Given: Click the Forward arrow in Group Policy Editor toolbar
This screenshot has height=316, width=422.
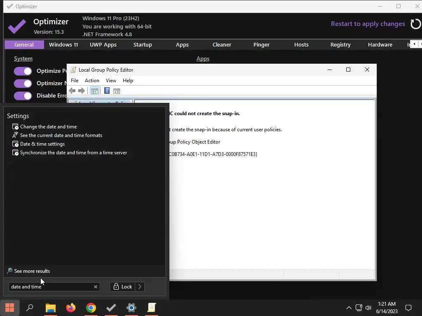Looking at the screenshot, I should click(82, 91).
